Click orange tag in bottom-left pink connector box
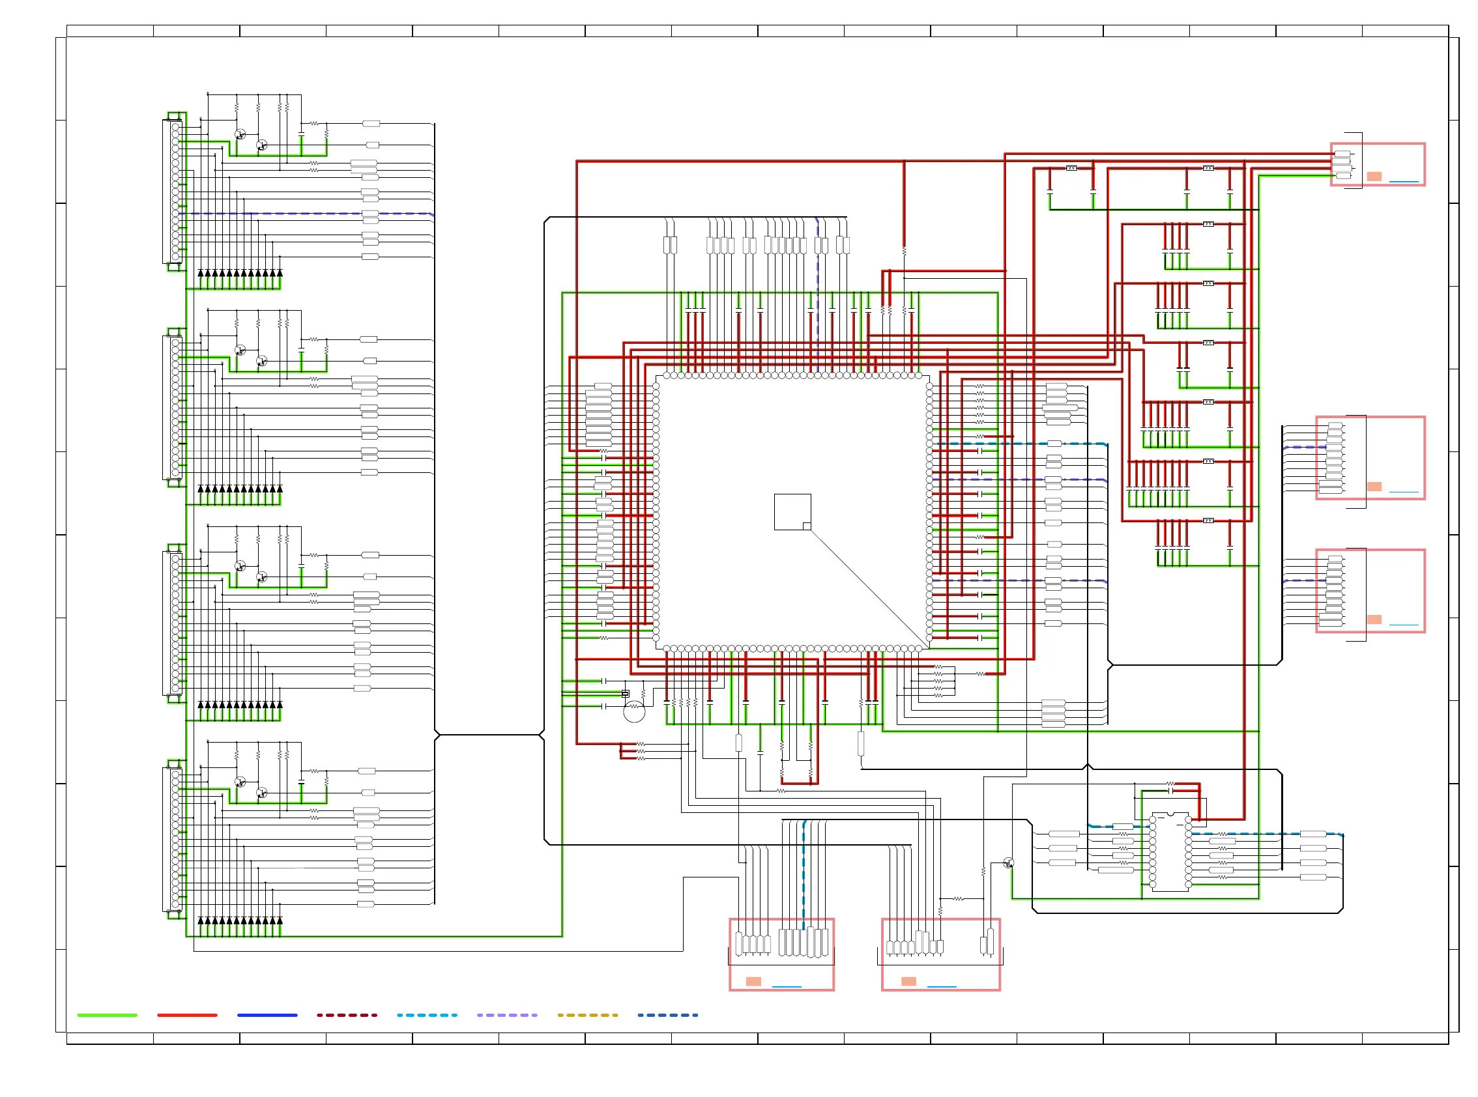Image resolution: width=1478 pixels, height=1097 pixels. coord(753,981)
